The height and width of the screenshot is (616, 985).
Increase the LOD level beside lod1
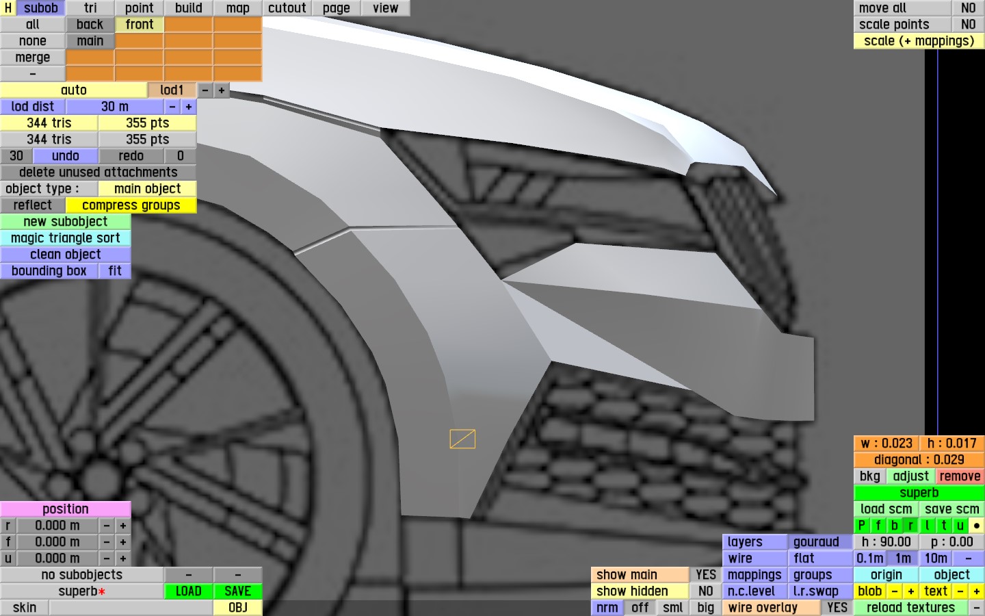point(222,90)
